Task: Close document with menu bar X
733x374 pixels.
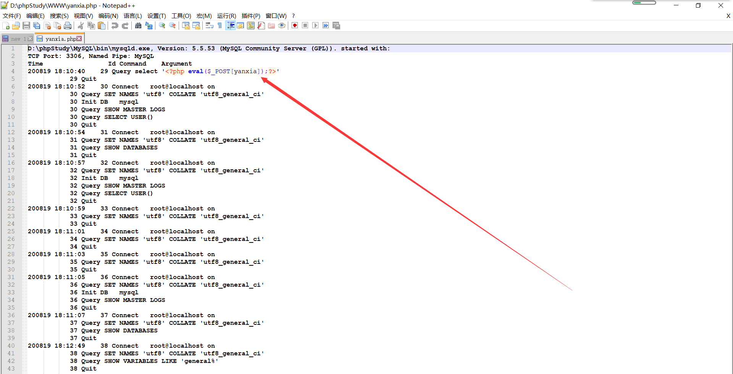Action: click(728, 16)
